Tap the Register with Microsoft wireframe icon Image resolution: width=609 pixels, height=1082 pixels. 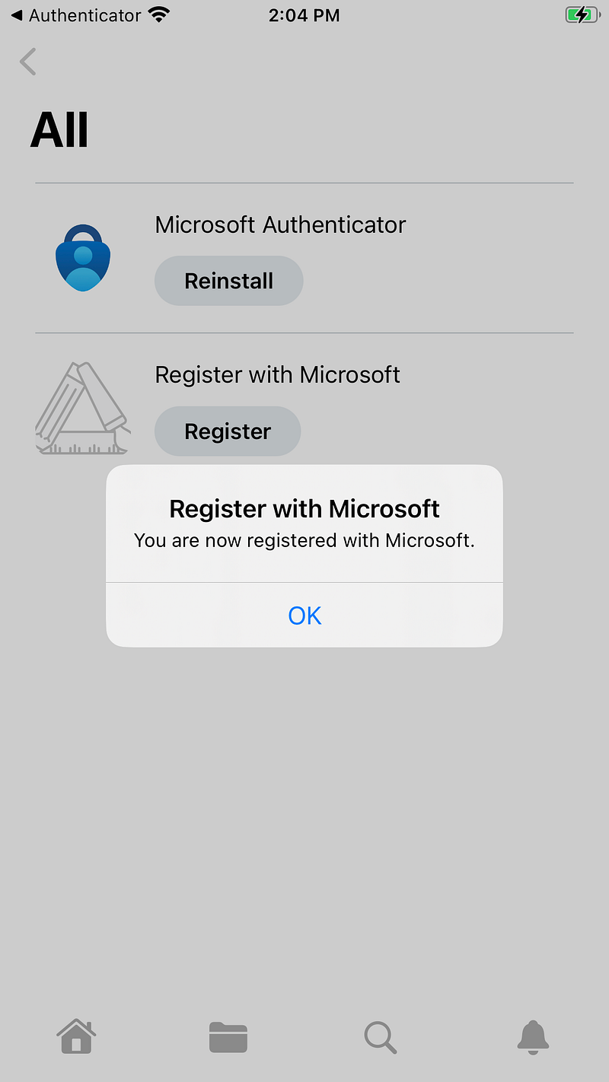82,408
